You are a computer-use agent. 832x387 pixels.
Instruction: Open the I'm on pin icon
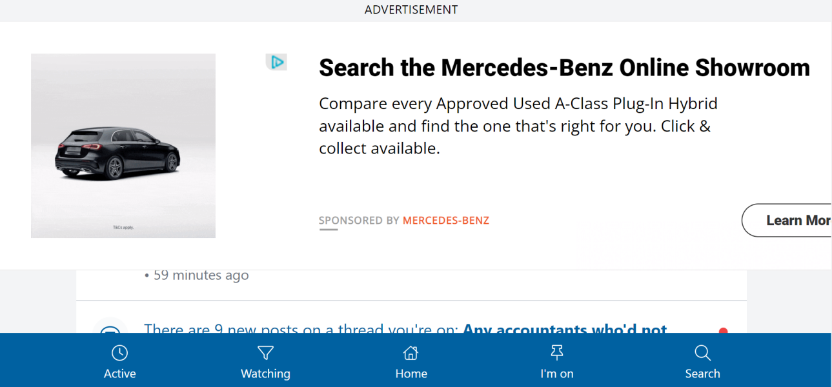[x=557, y=353]
